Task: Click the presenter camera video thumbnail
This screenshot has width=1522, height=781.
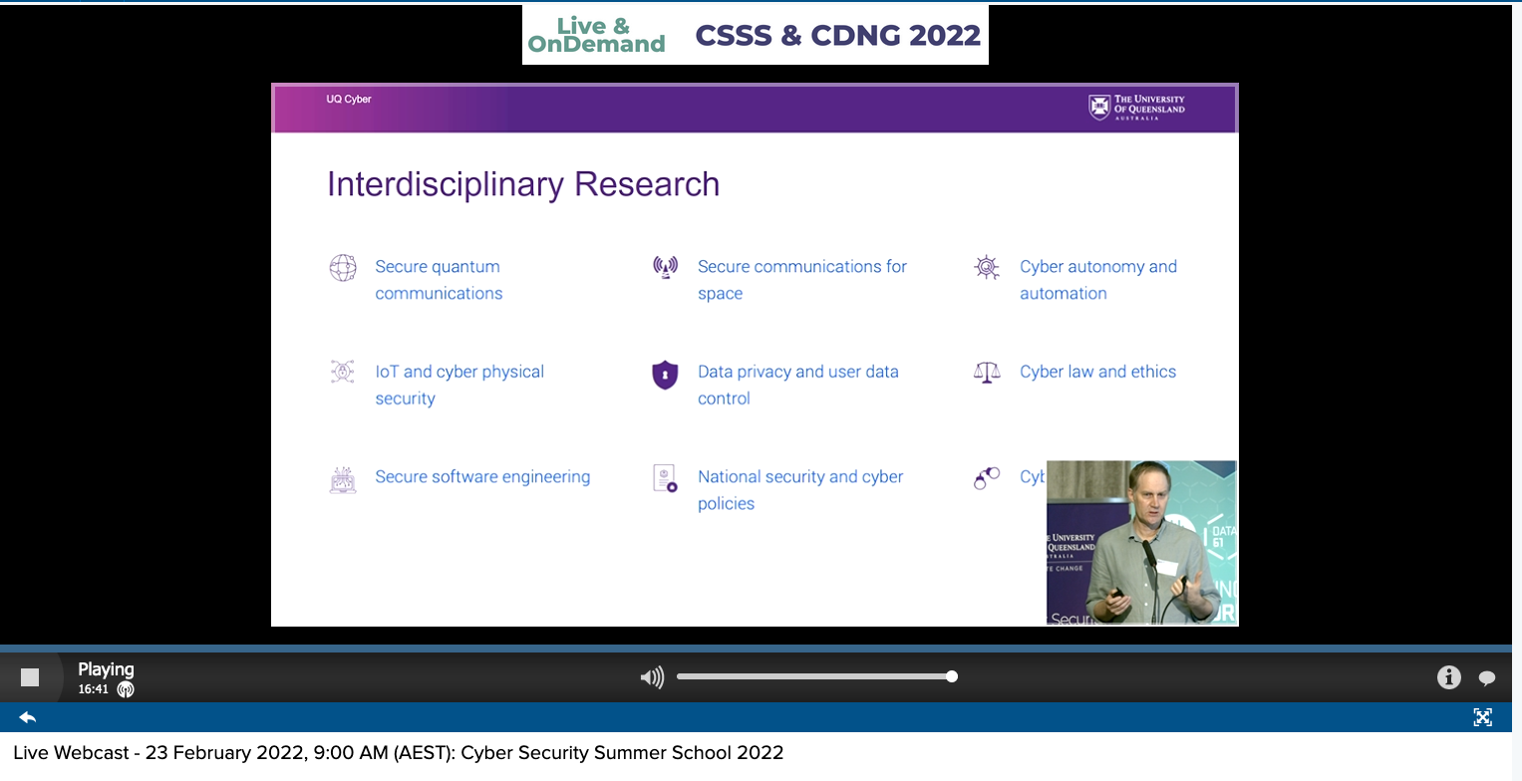Action: click(x=1141, y=542)
